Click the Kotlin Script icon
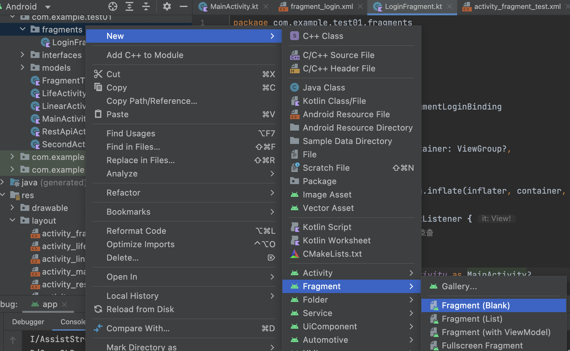Viewport: 570px width, 351px height. point(295,227)
